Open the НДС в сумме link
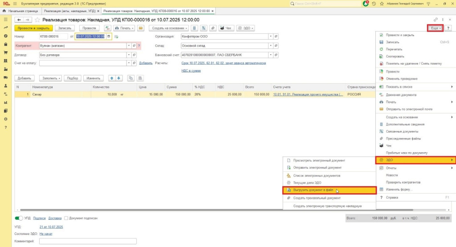Screen dimensions: 456x247 [x=190, y=70]
